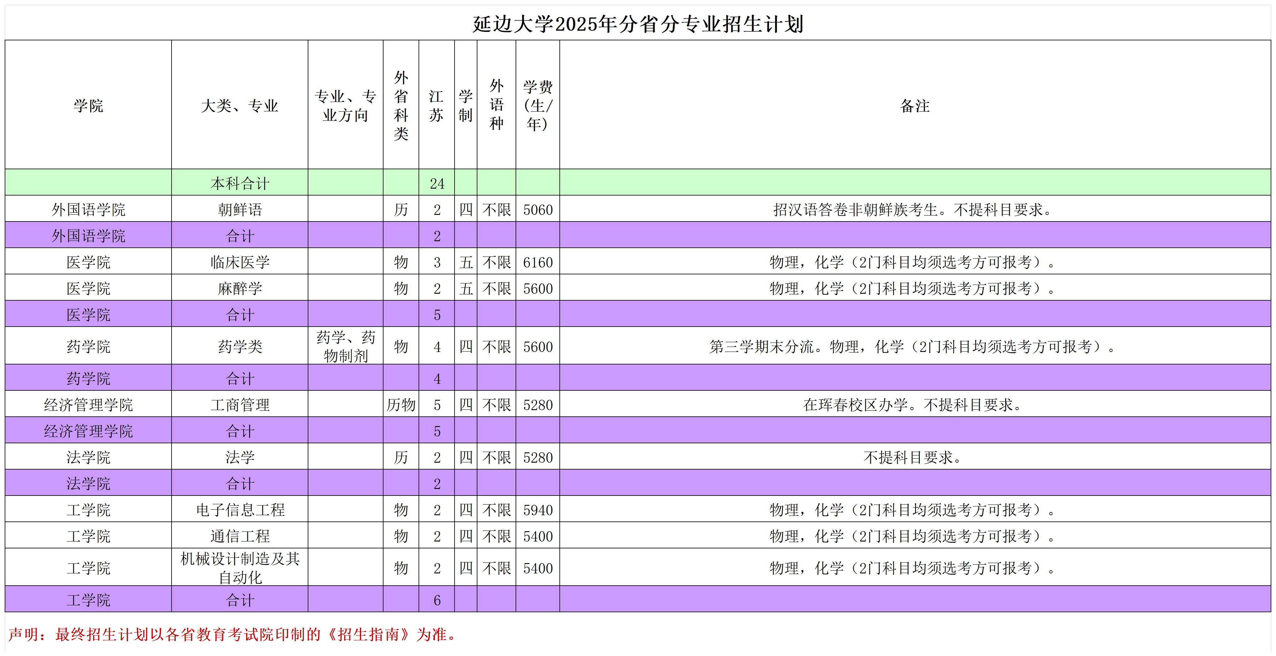Click 不限 in the 麻醉学 row
The width and height of the screenshot is (1276, 656).
[x=496, y=288]
